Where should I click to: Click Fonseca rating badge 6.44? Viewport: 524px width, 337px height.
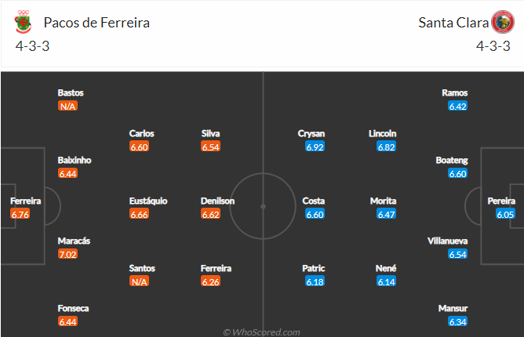tap(67, 321)
